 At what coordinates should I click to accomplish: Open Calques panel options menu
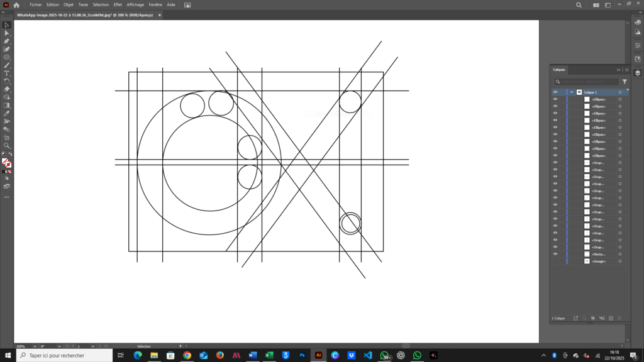pyautogui.click(x=627, y=70)
